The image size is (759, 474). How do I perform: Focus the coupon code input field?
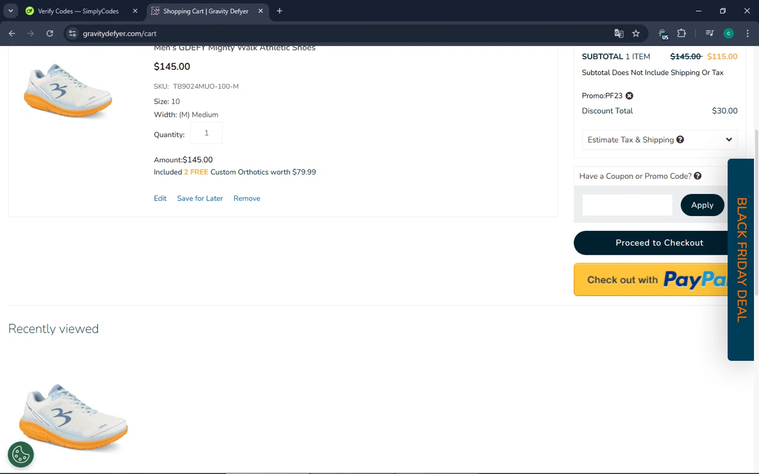627,205
